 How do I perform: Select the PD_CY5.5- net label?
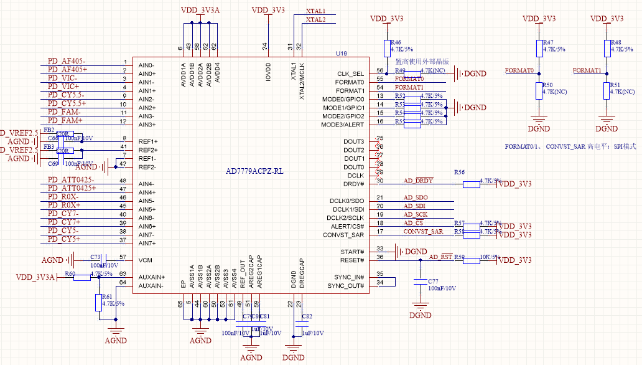click(x=67, y=95)
